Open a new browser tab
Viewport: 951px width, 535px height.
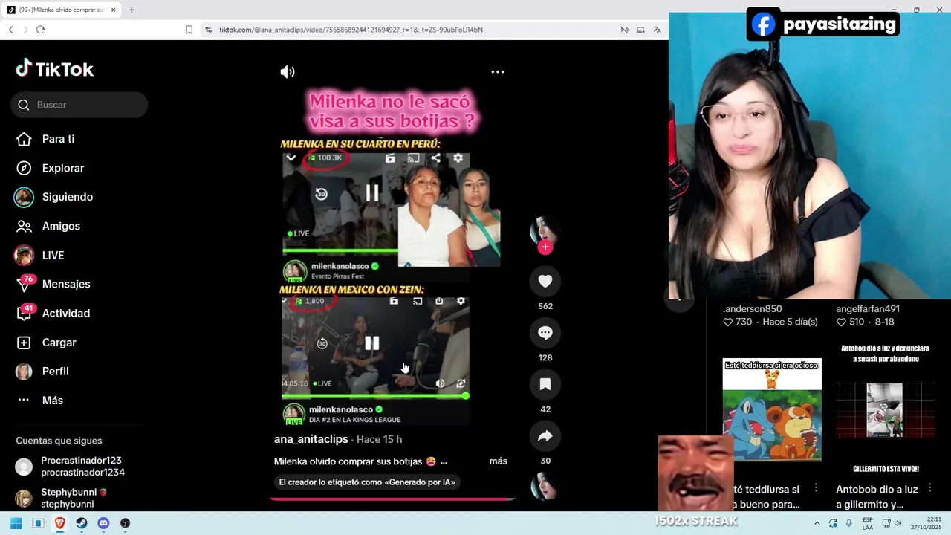click(132, 10)
